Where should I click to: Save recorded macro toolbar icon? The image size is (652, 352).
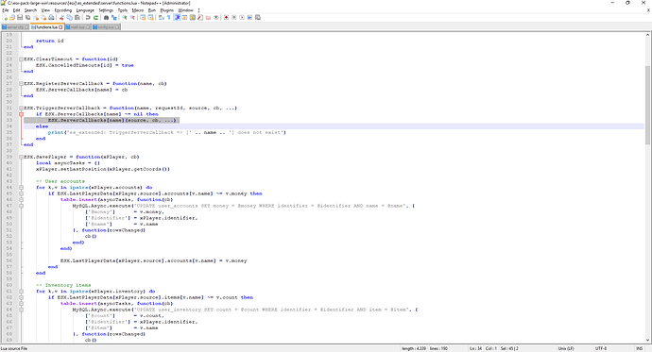(258, 17)
